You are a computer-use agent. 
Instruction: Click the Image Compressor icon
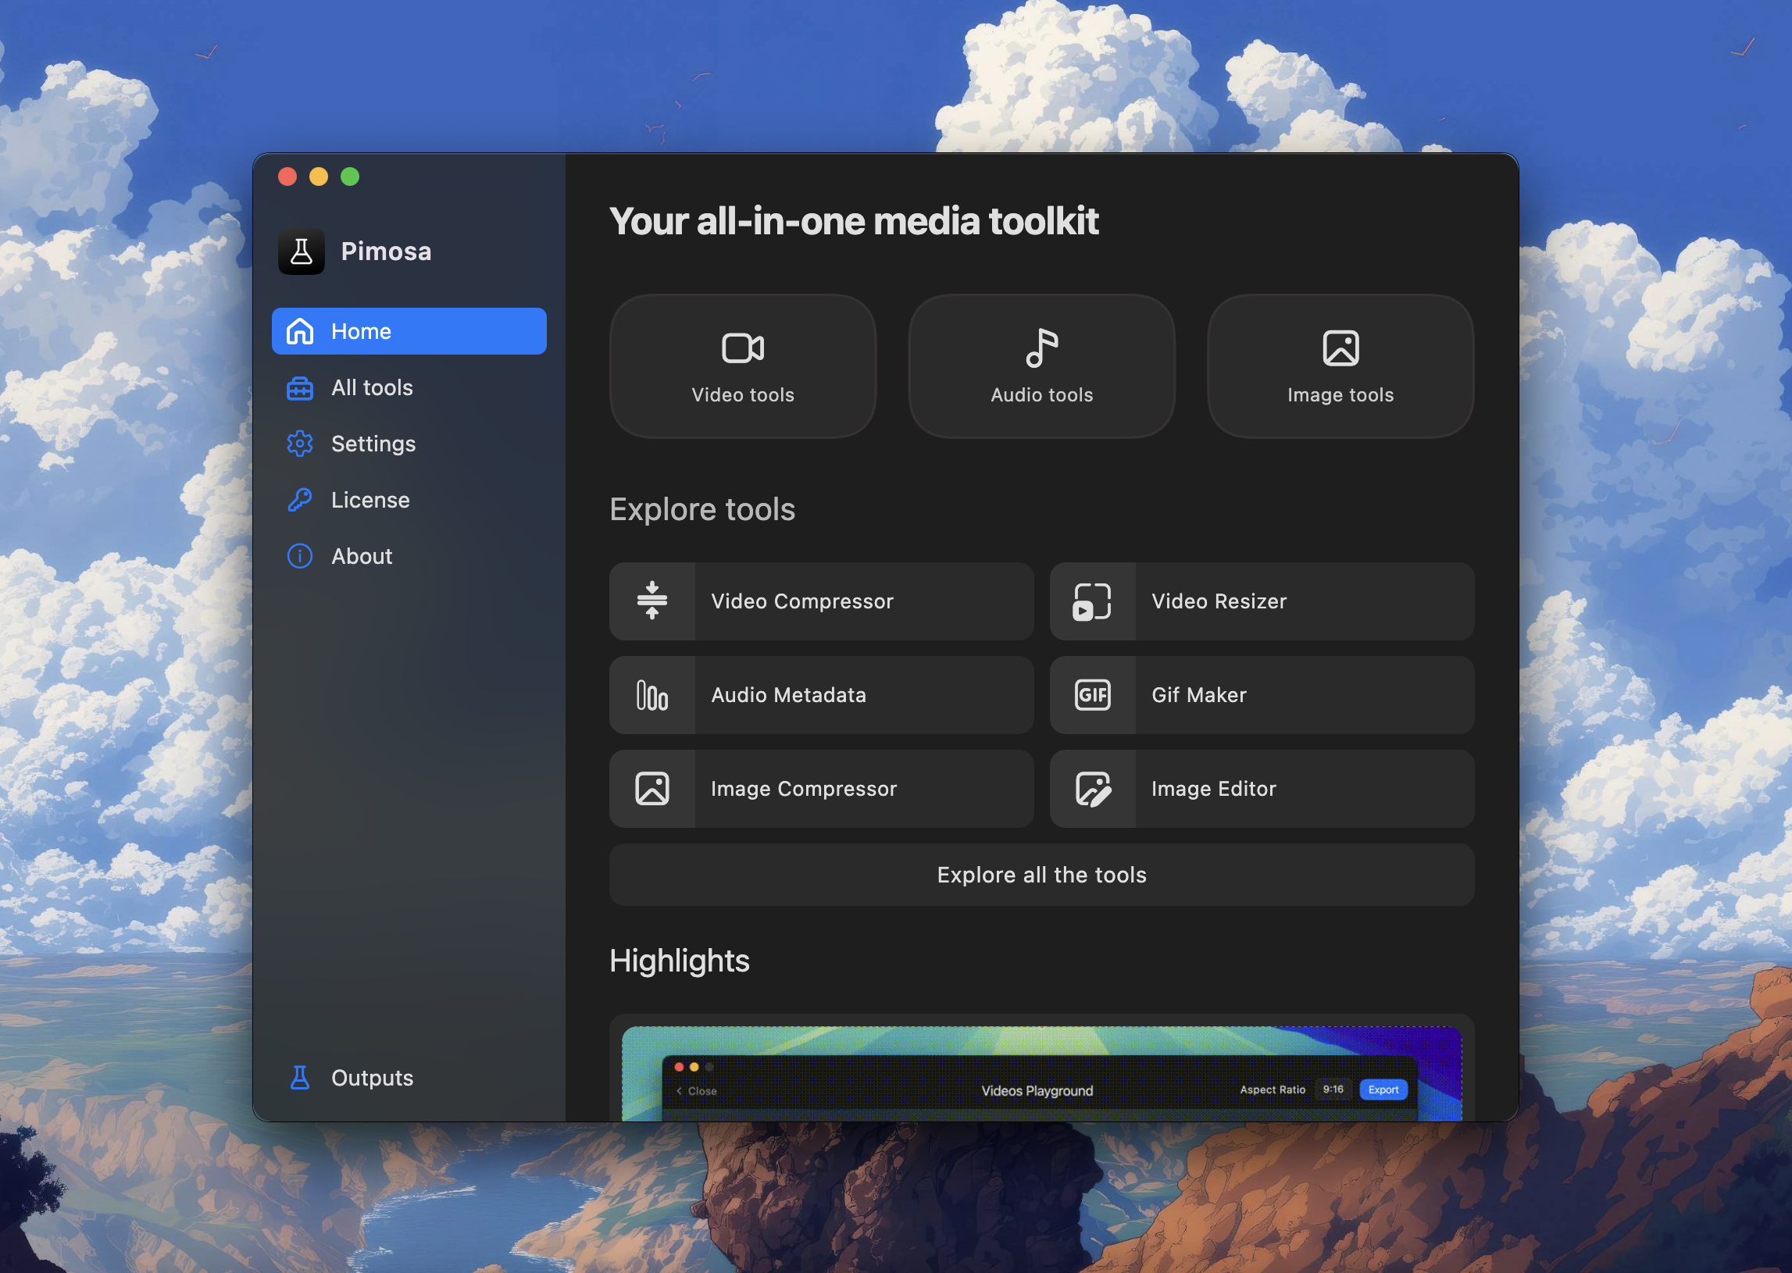pyautogui.click(x=652, y=789)
